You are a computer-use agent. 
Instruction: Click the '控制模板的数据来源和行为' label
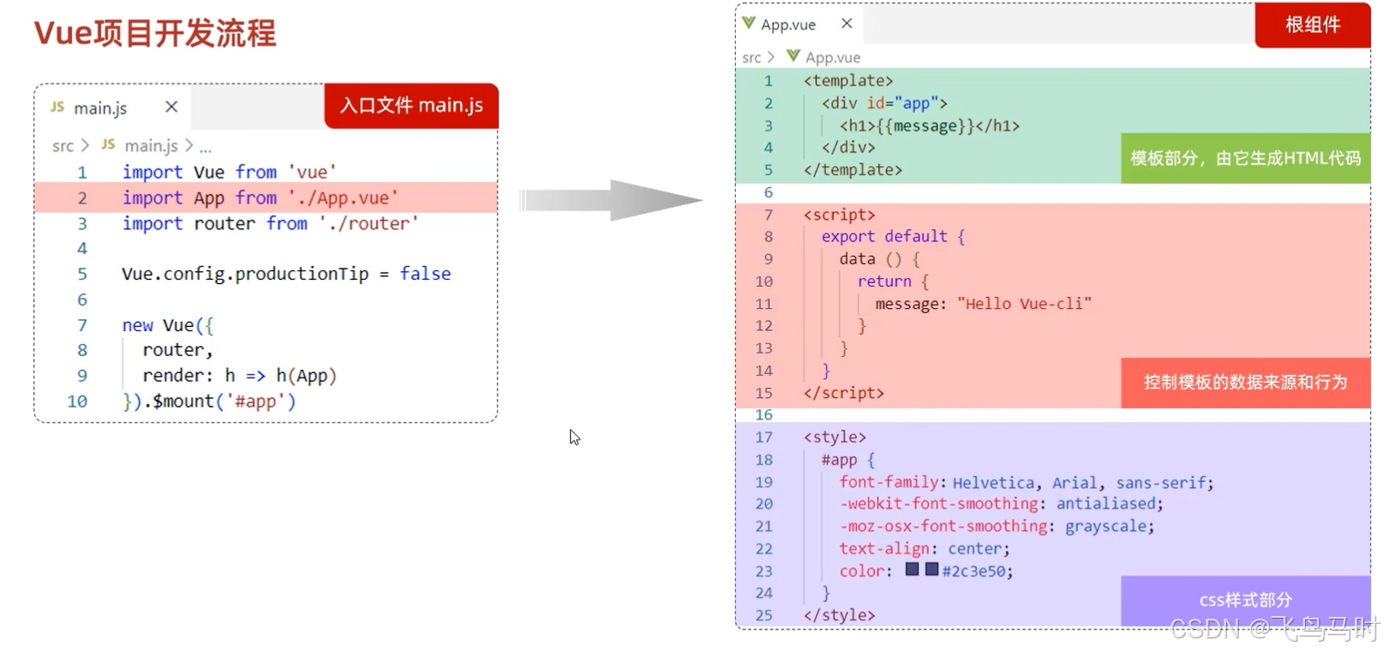pos(1246,383)
